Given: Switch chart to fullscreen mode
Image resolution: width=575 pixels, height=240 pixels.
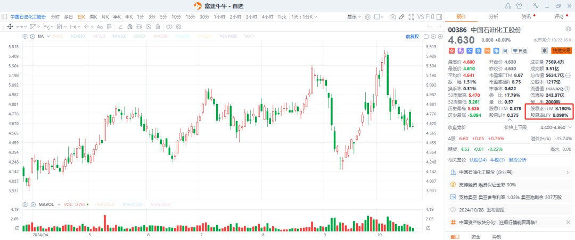Looking at the screenshot, I should pyautogui.click(x=411, y=17).
